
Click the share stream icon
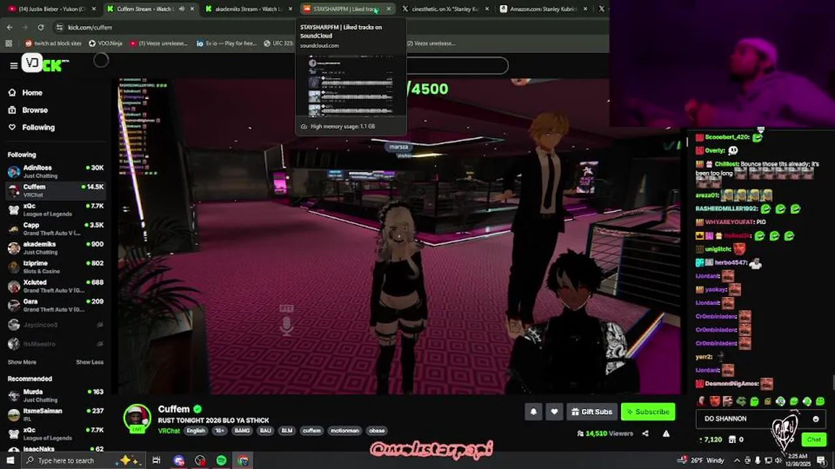point(645,433)
